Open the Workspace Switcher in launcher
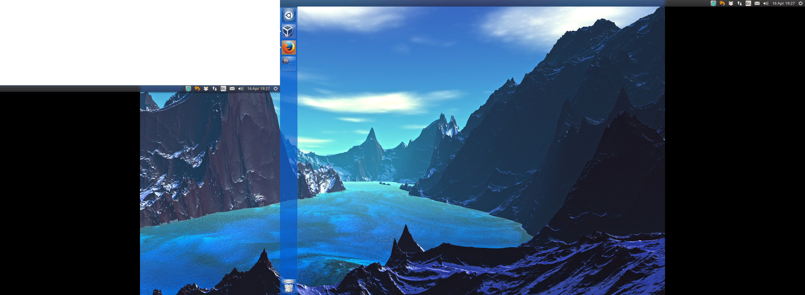The width and height of the screenshot is (805, 295). pyautogui.click(x=288, y=64)
